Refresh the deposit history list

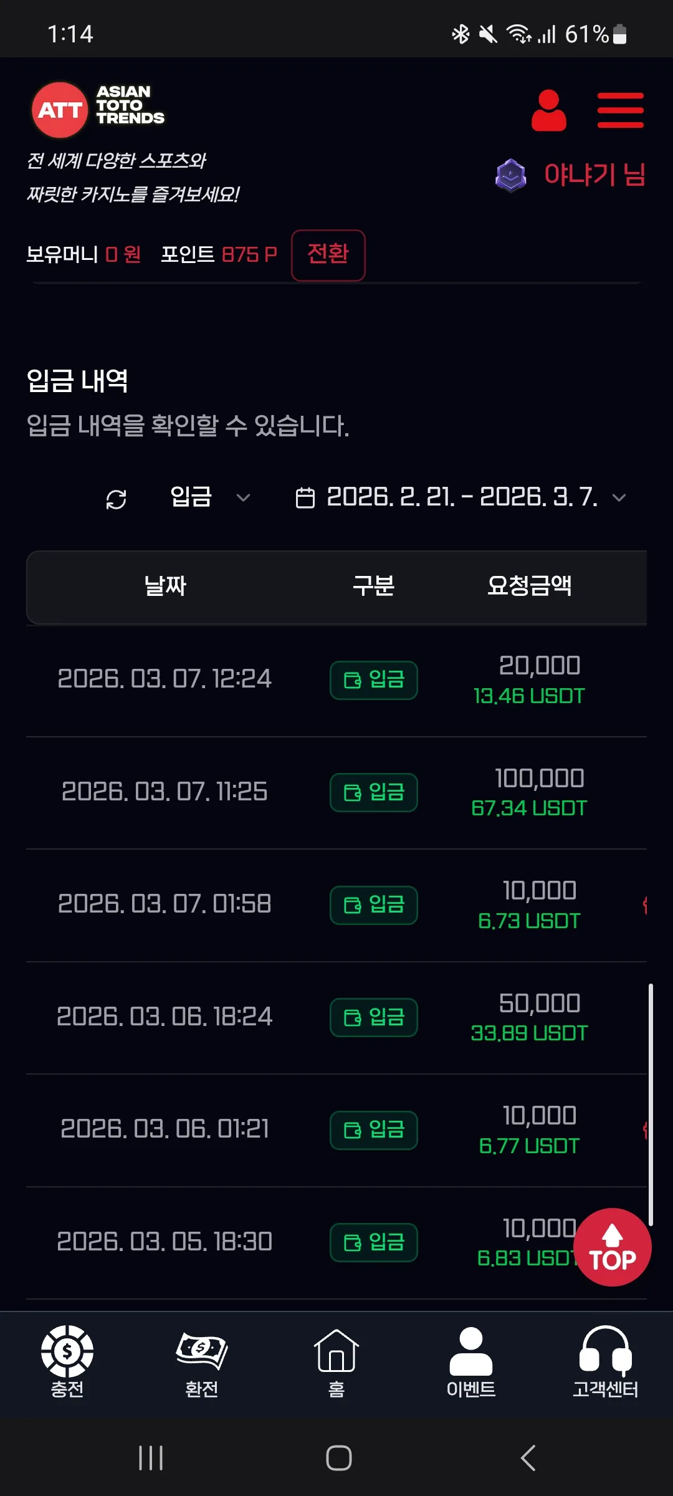click(x=117, y=499)
